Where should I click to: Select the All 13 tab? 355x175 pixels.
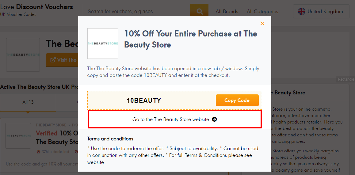click(x=28, y=102)
